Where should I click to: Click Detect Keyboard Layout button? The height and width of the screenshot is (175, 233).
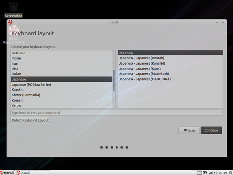30,120
